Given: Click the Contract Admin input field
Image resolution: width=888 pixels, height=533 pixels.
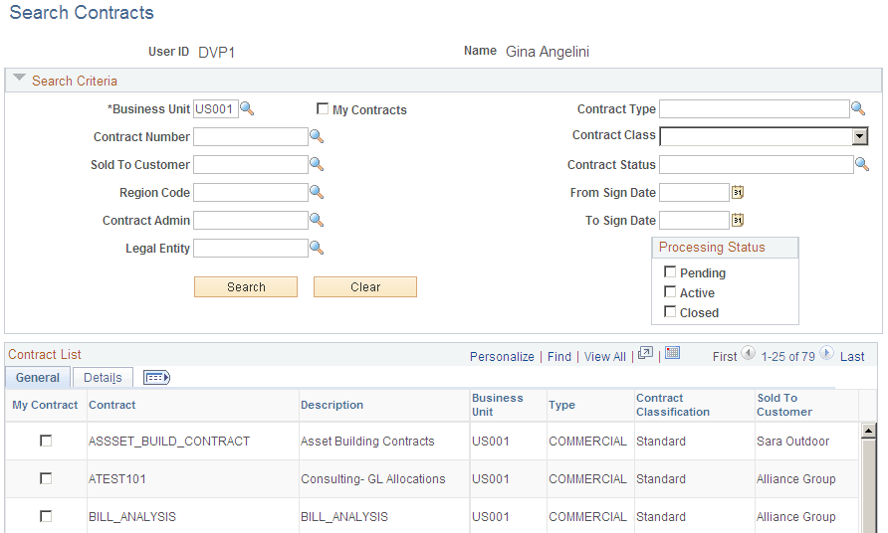Looking at the screenshot, I should click(x=251, y=220).
